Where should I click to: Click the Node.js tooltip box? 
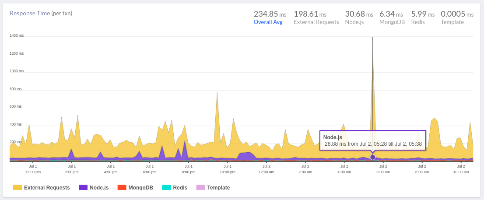point(372,140)
